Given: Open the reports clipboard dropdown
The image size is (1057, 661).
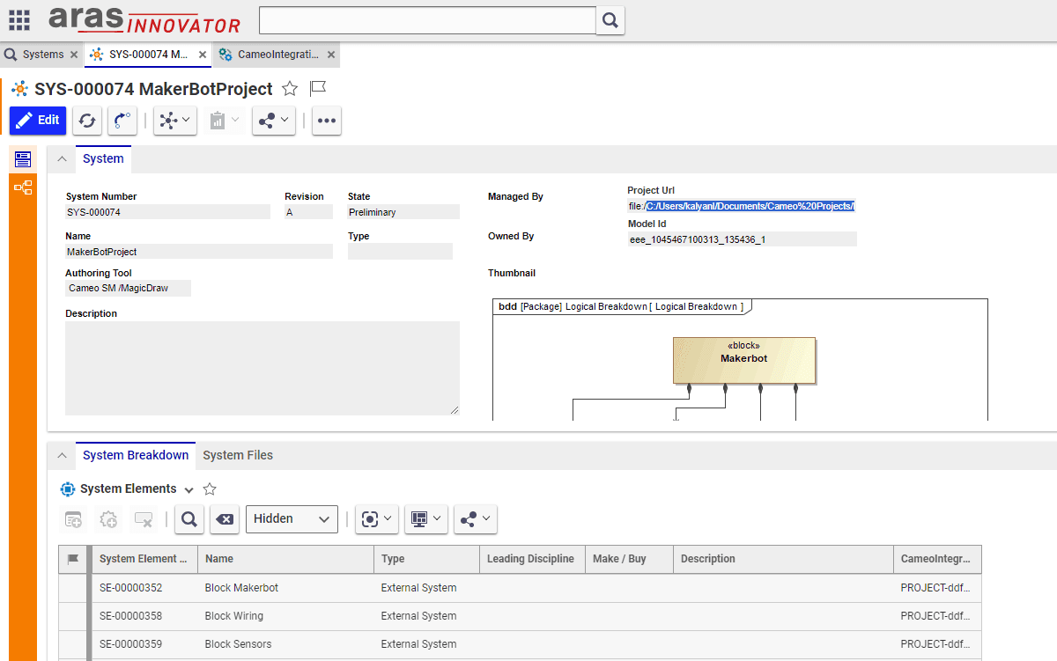Looking at the screenshot, I should tap(224, 121).
